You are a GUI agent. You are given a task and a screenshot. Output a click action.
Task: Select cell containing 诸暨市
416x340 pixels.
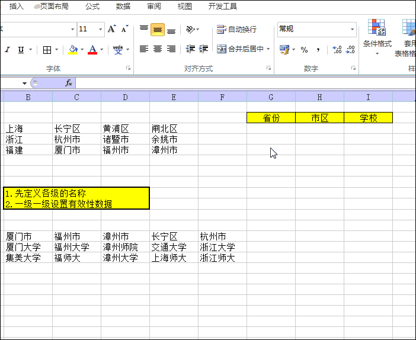(125, 139)
